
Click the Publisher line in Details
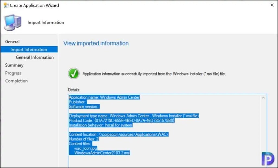(x=78, y=102)
